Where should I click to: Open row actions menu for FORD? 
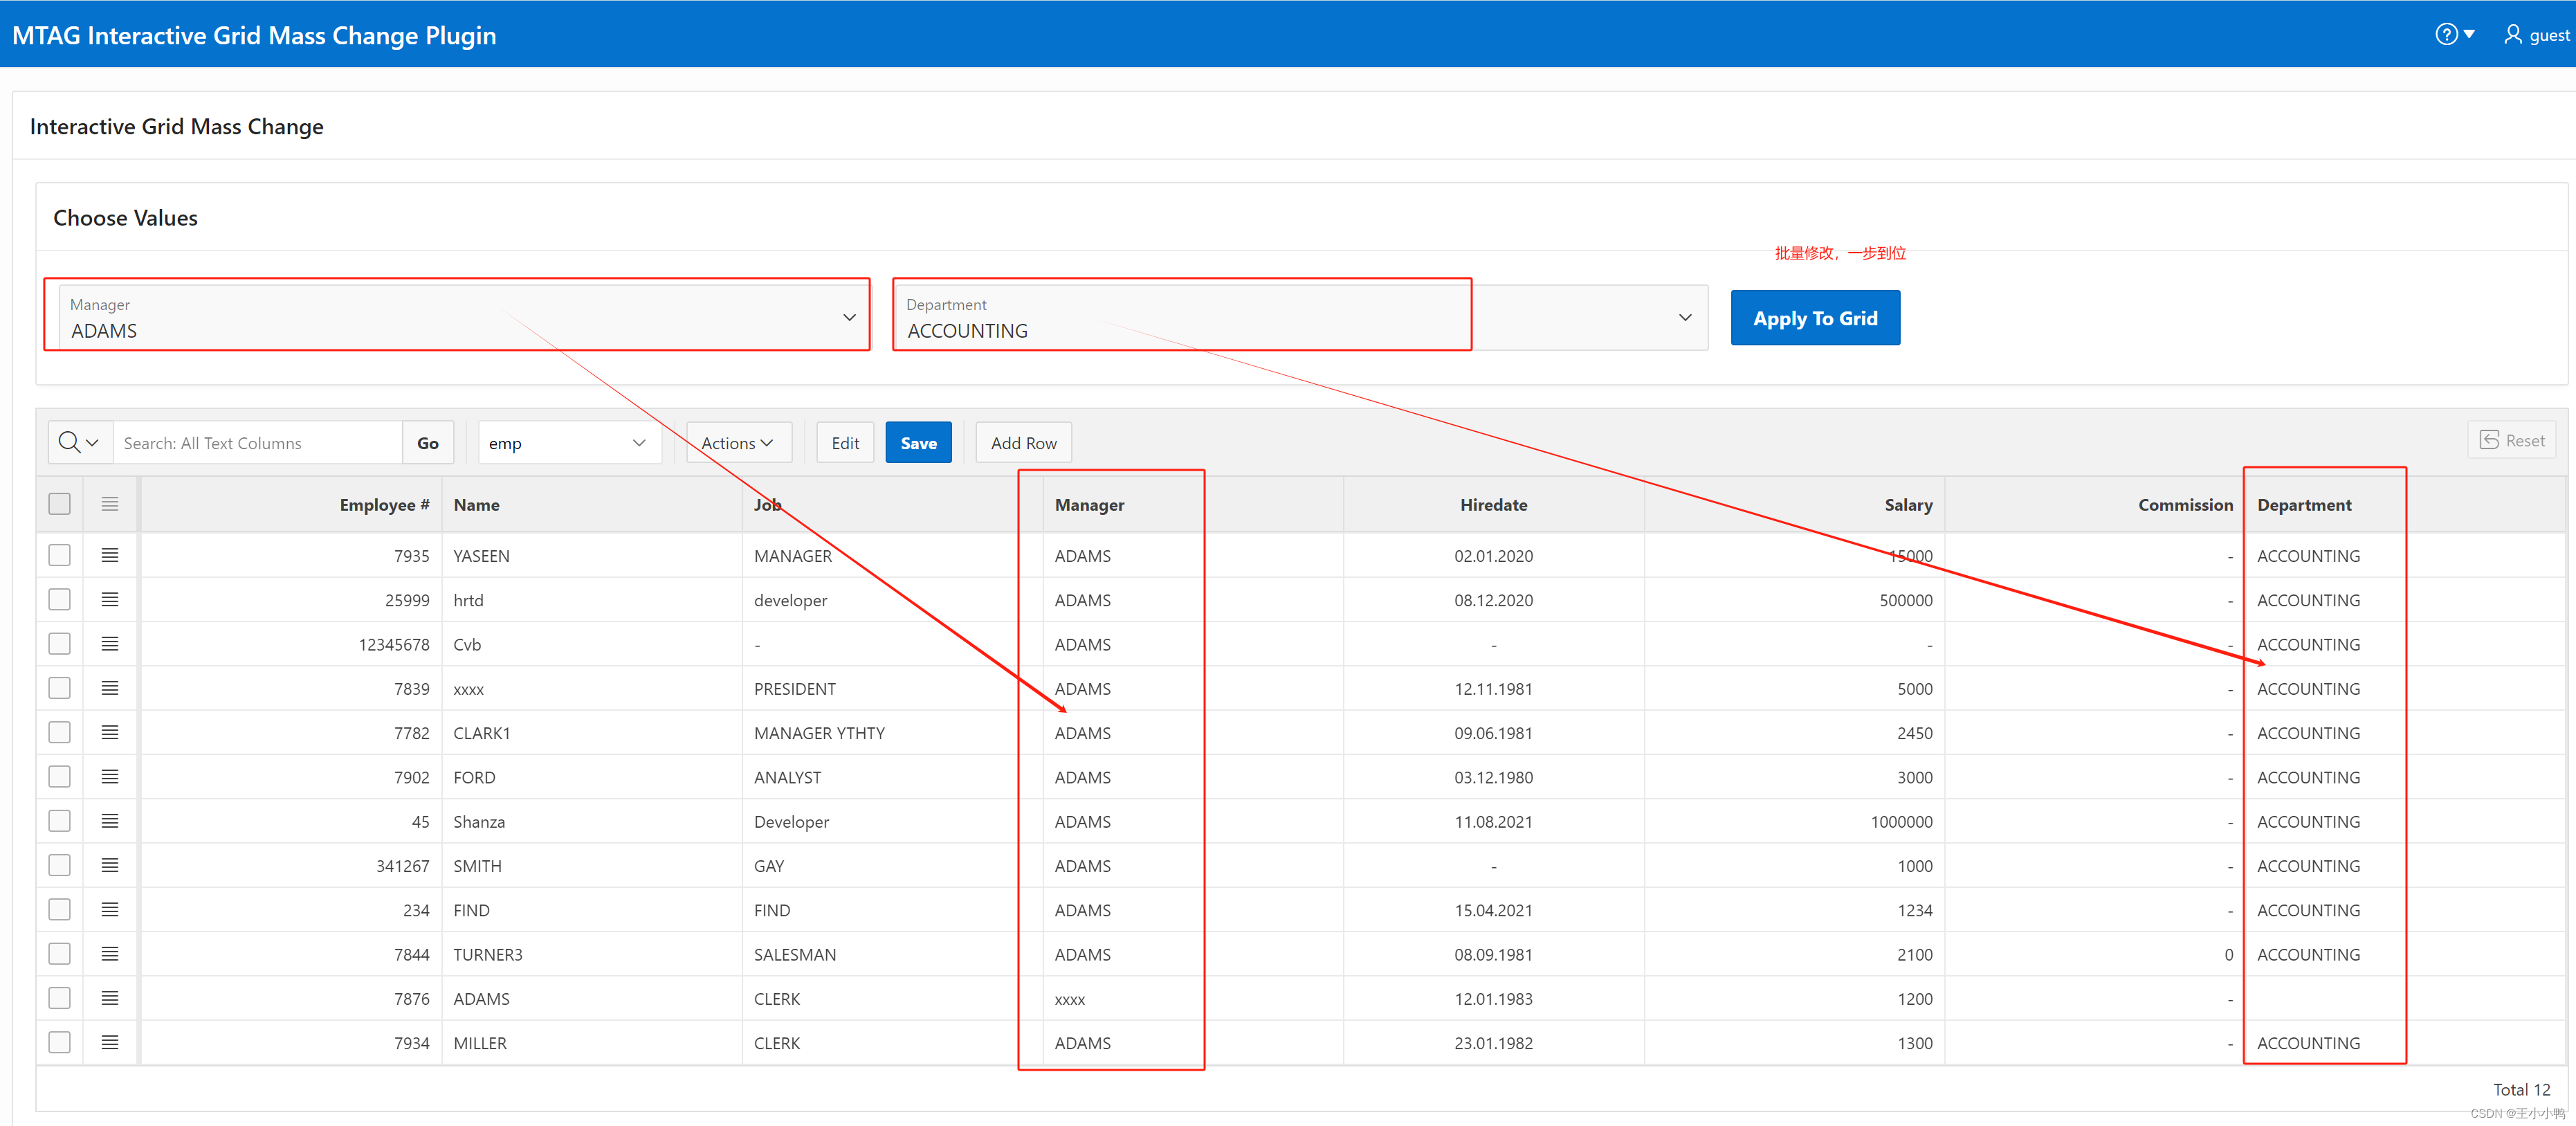pos(110,777)
